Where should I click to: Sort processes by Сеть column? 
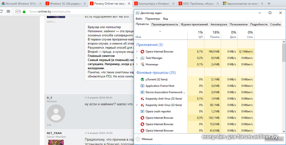pyautogui.click(x=246, y=34)
